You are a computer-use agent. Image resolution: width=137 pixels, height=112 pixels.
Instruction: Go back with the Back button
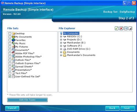tap(112, 108)
